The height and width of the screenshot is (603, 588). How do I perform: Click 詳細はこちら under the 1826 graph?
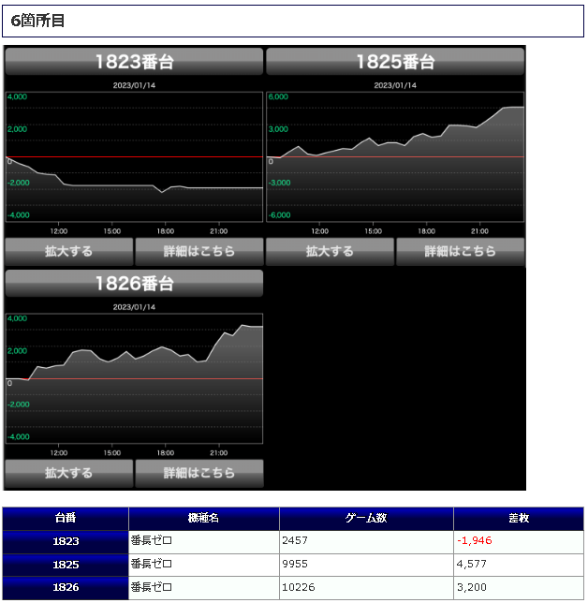[199, 473]
